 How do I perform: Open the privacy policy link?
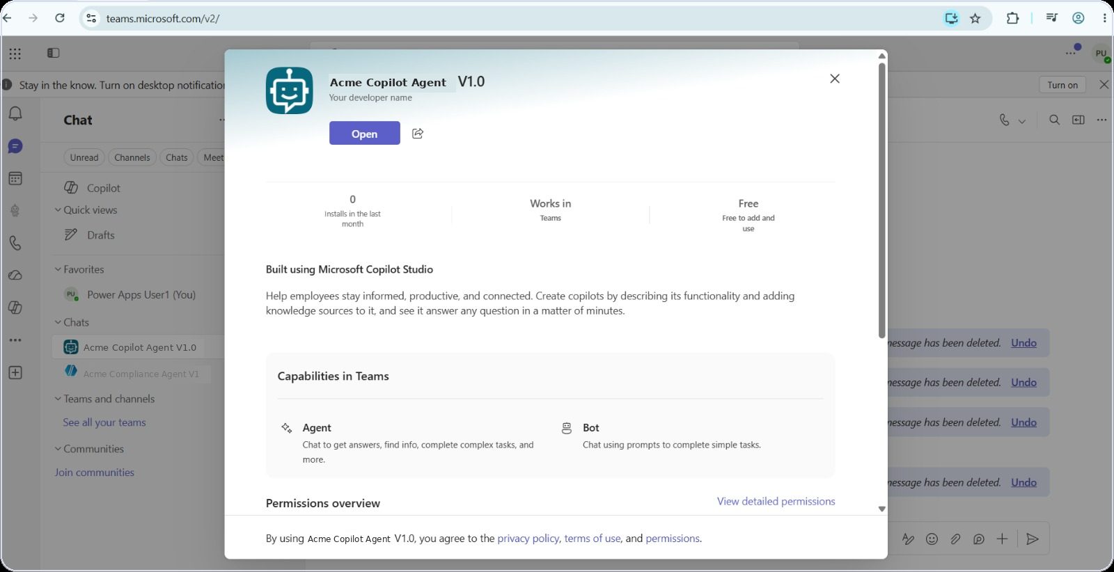528,538
